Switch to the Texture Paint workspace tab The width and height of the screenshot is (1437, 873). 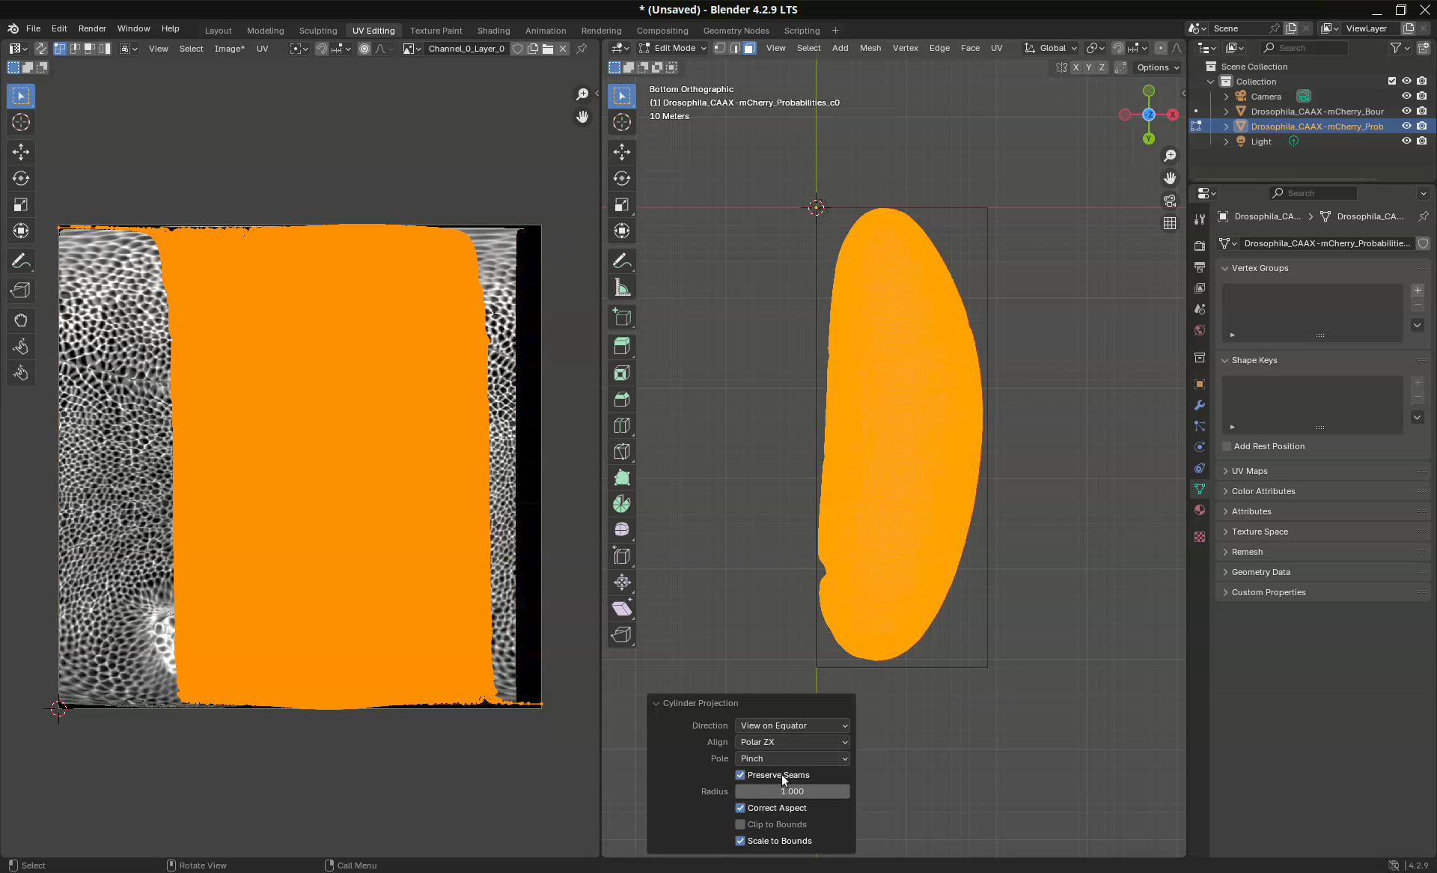pyautogui.click(x=436, y=31)
